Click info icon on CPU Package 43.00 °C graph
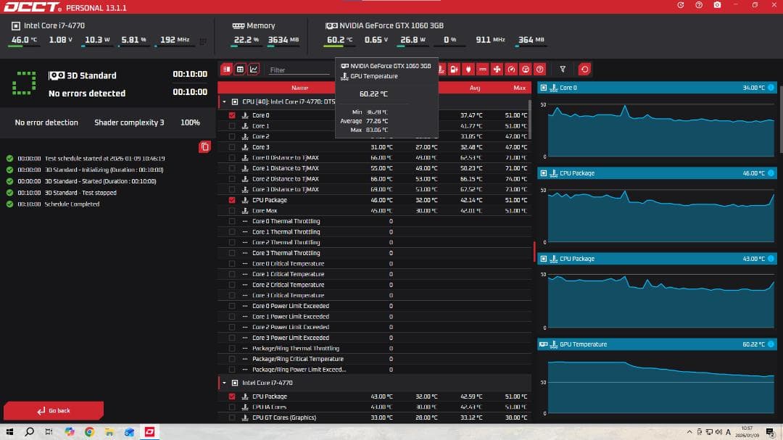The height and width of the screenshot is (440, 783). (771, 259)
